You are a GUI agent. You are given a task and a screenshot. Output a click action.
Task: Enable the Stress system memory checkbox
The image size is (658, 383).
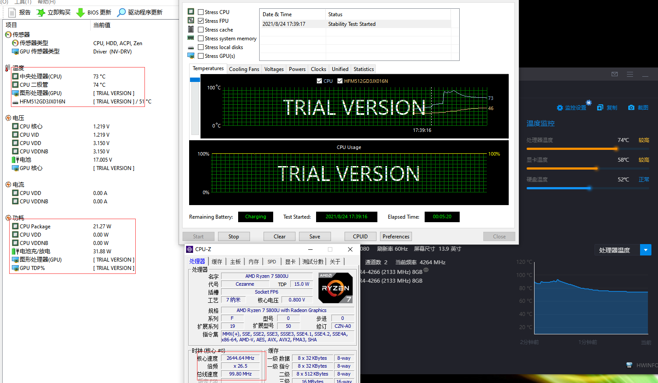tap(201, 38)
